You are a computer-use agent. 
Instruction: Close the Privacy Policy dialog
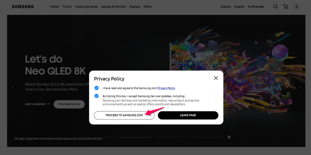pos(216,78)
